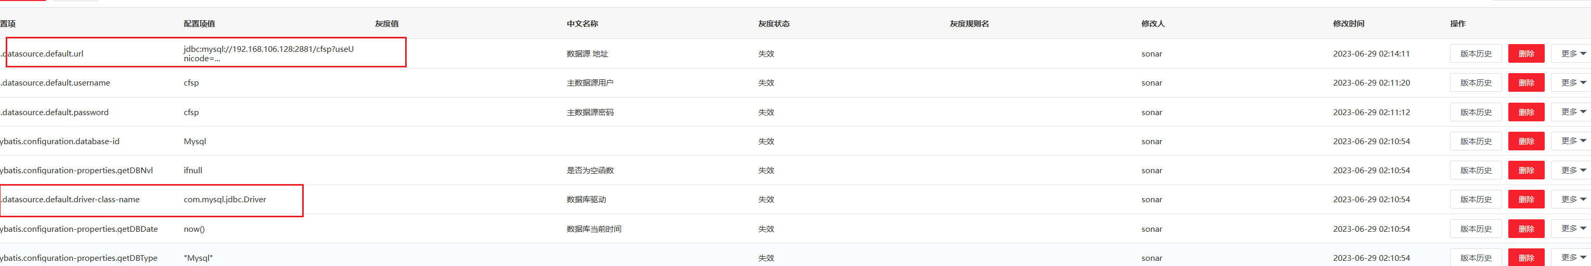The width and height of the screenshot is (1591, 266).
Task: Open 版本历史 for datasource.default.password
Action: coord(1475,112)
